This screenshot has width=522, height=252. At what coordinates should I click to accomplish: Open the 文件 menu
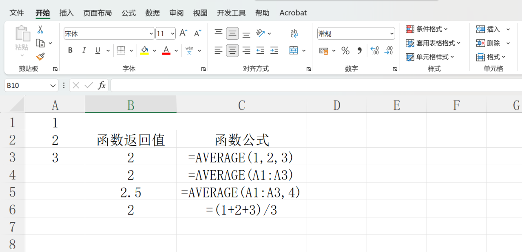(x=17, y=13)
